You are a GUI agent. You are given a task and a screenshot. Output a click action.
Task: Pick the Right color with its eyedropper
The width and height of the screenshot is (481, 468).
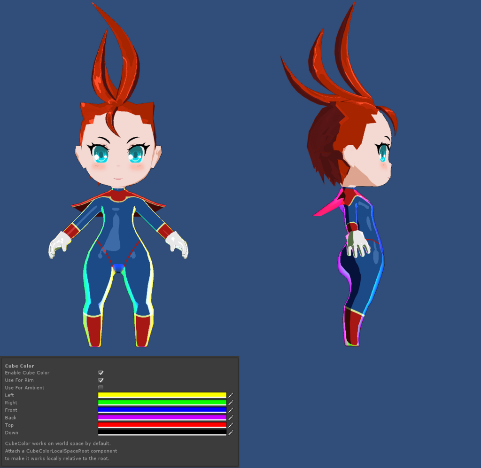click(231, 403)
